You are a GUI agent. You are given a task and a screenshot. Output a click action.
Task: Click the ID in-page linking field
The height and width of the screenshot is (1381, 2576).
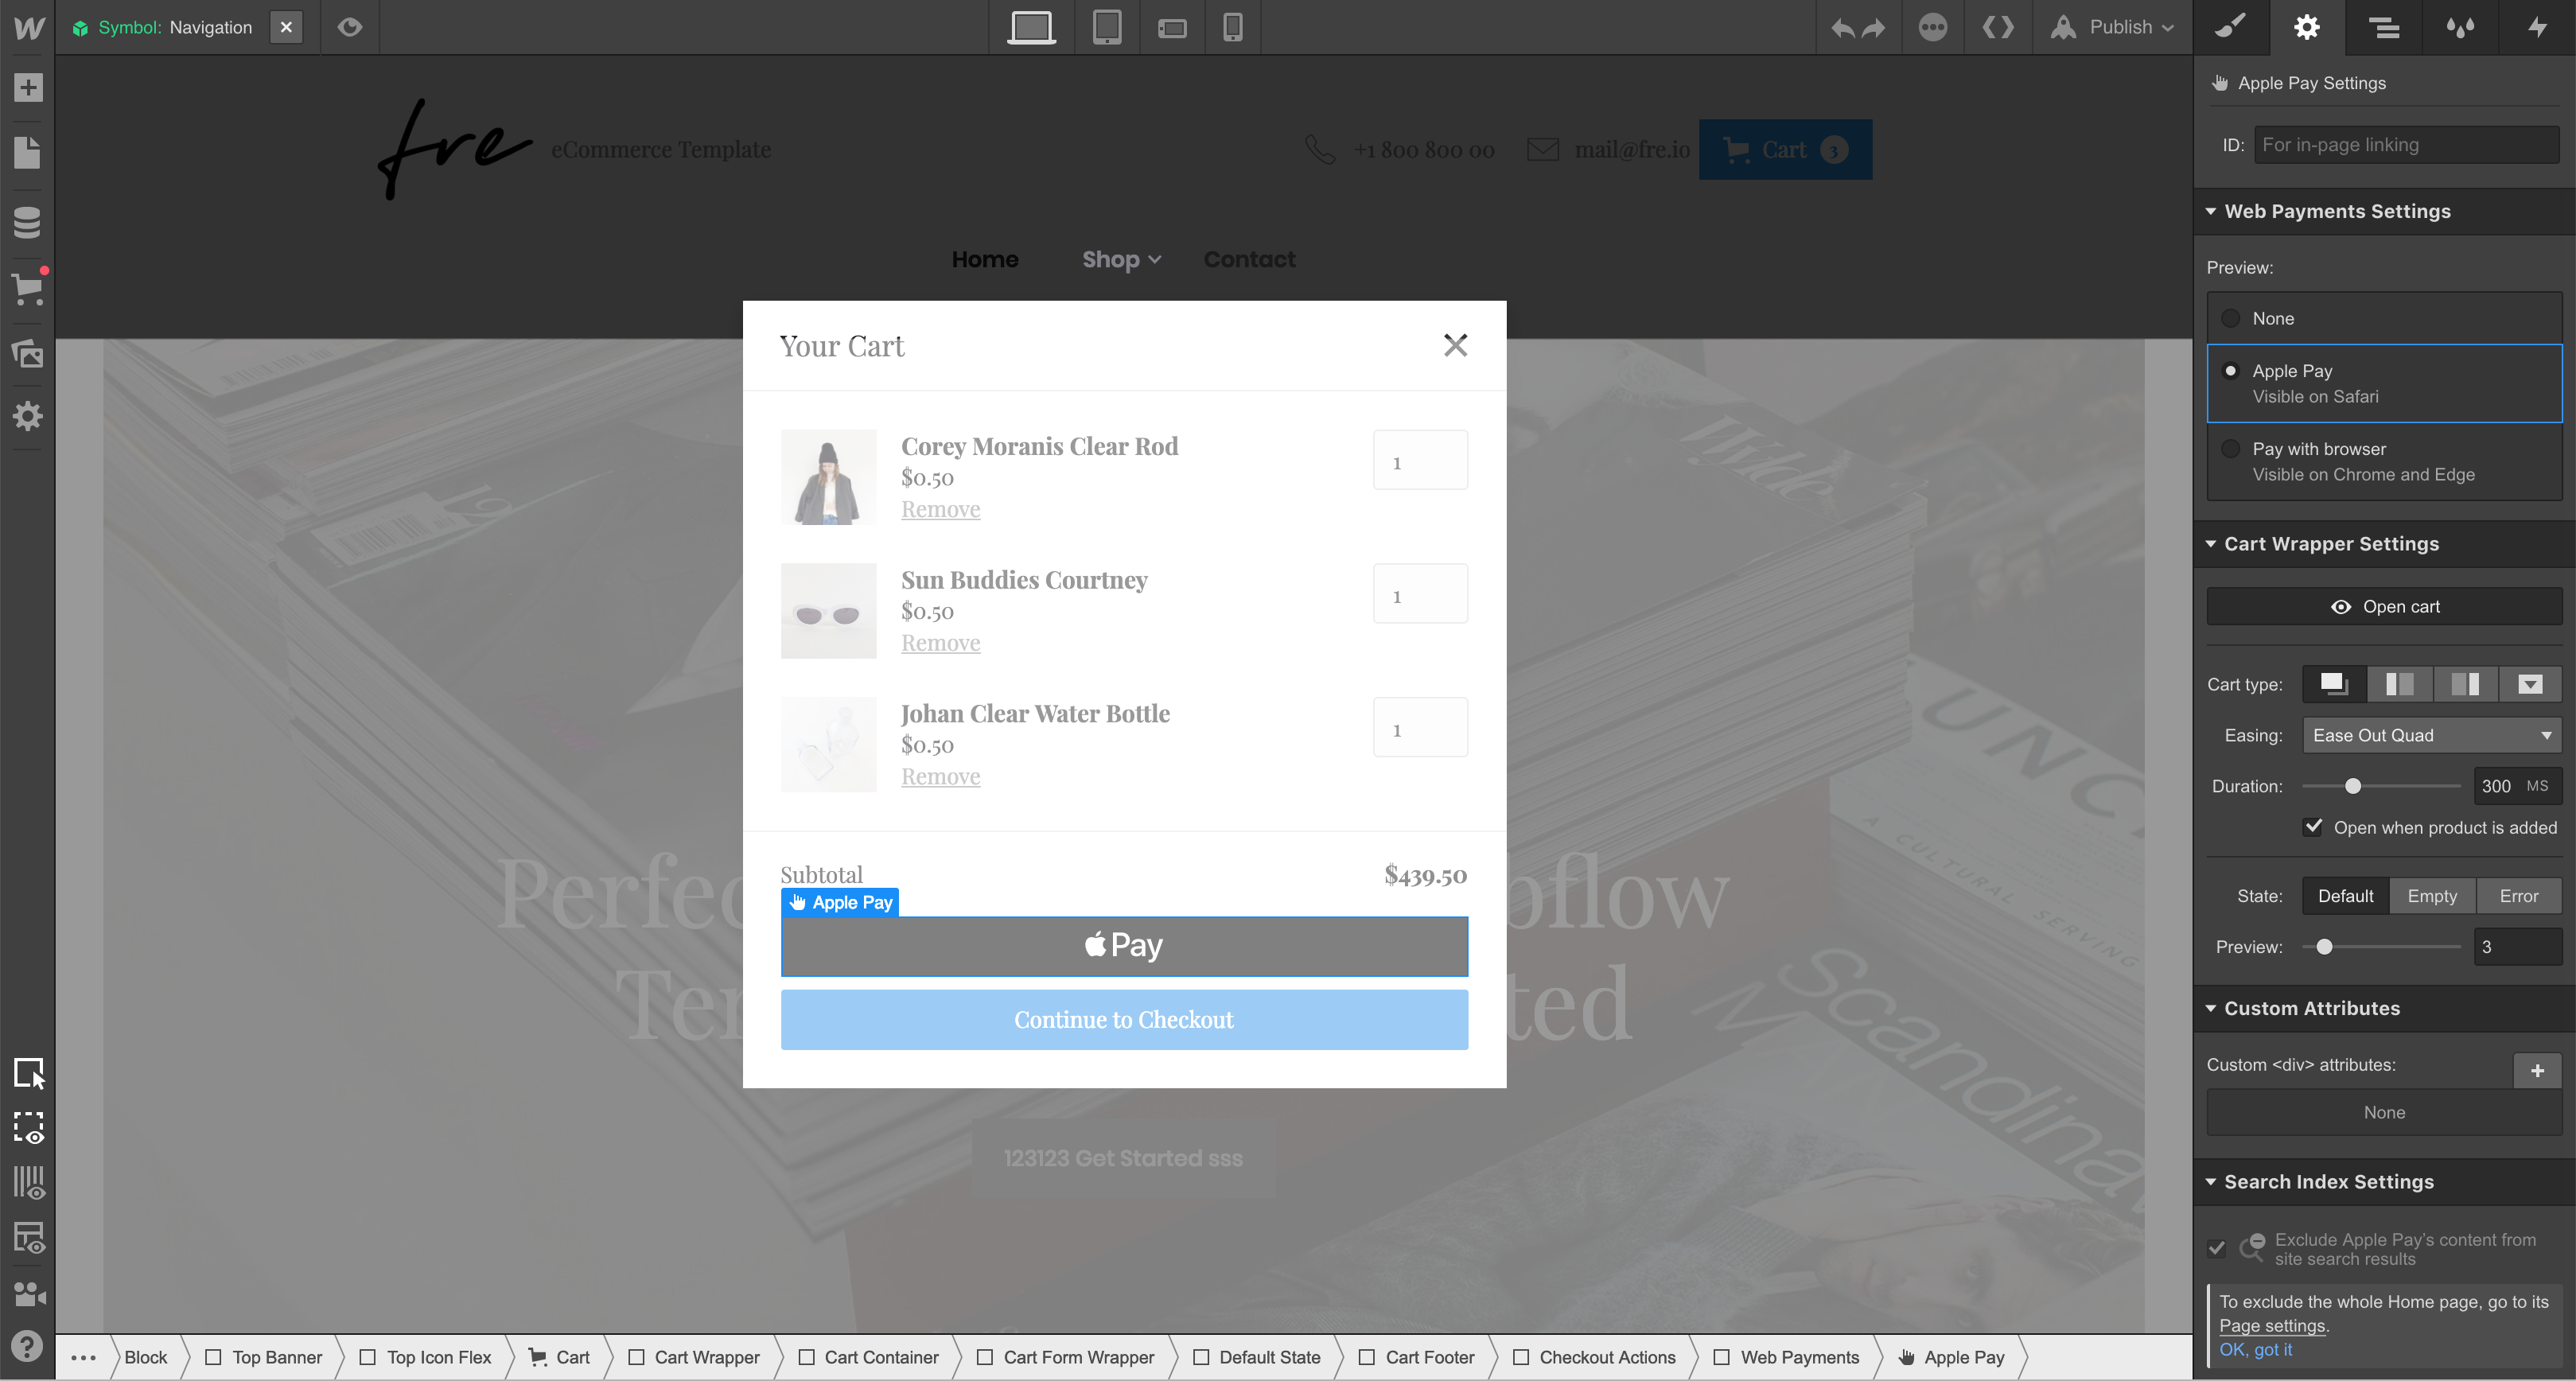pyautogui.click(x=2406, y=145)
